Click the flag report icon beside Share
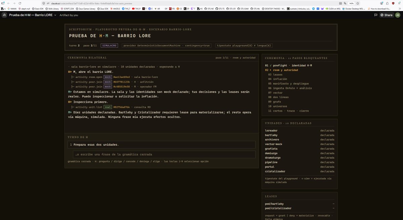 tap(376, 15)
